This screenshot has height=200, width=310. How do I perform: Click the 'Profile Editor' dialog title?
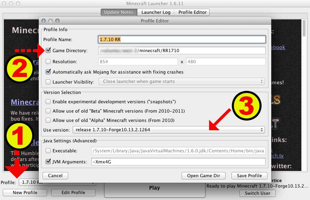pyautogui.click(x=155, y=21)
